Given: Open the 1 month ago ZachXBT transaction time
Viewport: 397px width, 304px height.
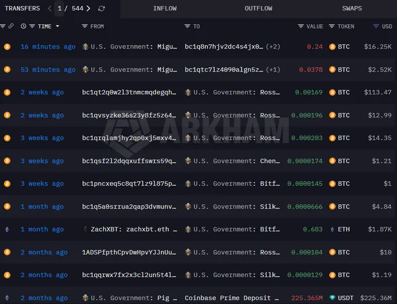Looking at the screenshot, I should pyautogui.click(x=42, y=229).
